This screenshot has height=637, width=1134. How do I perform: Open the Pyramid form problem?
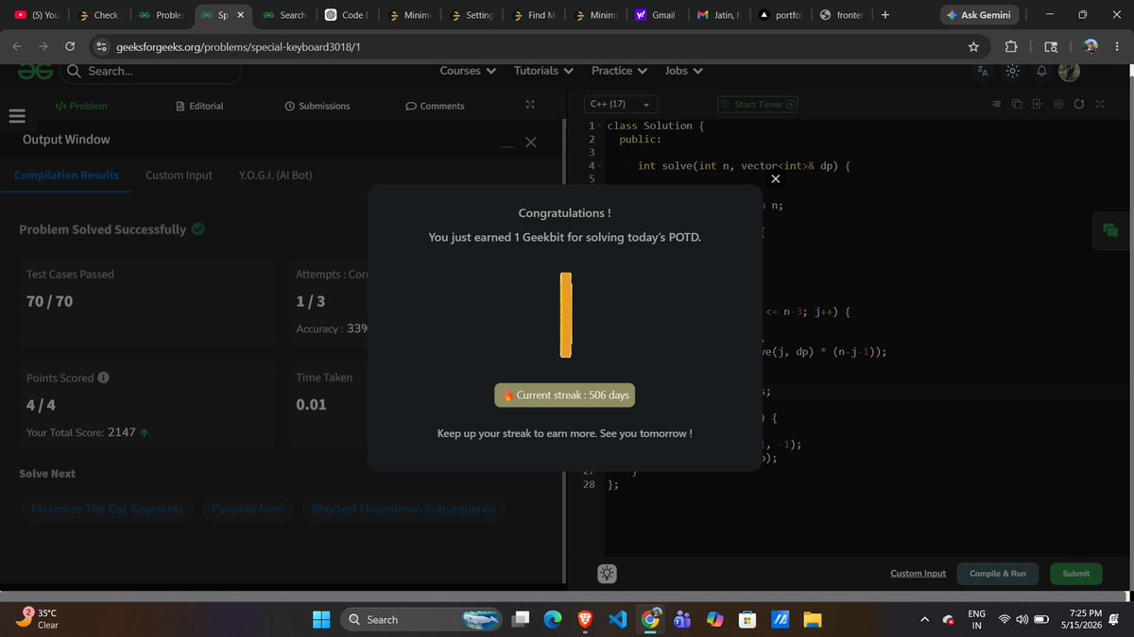point(248,509)
